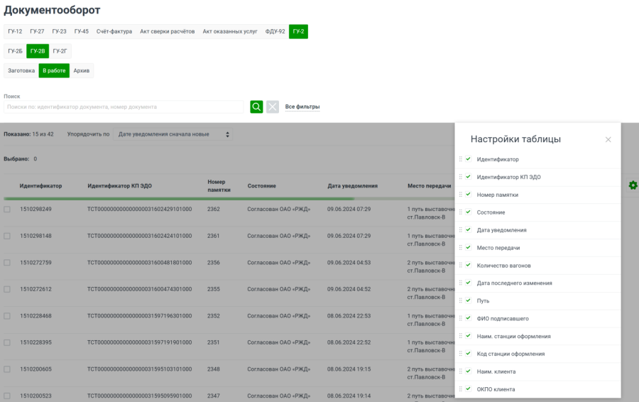
Task: Click drag handle beside Номер памятки setting
Action: tap(460, 195)
